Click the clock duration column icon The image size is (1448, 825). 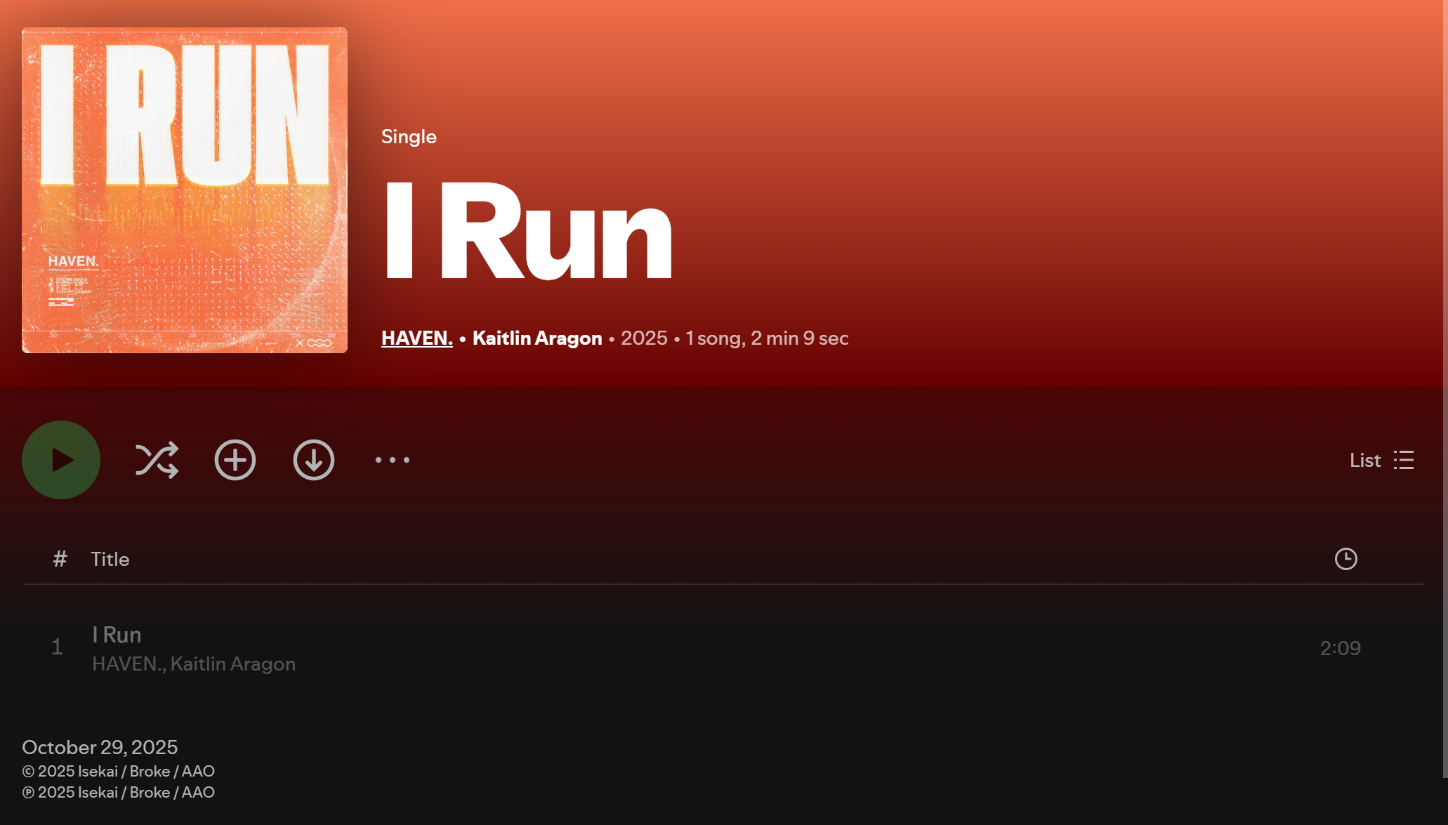click(1345, 559)
